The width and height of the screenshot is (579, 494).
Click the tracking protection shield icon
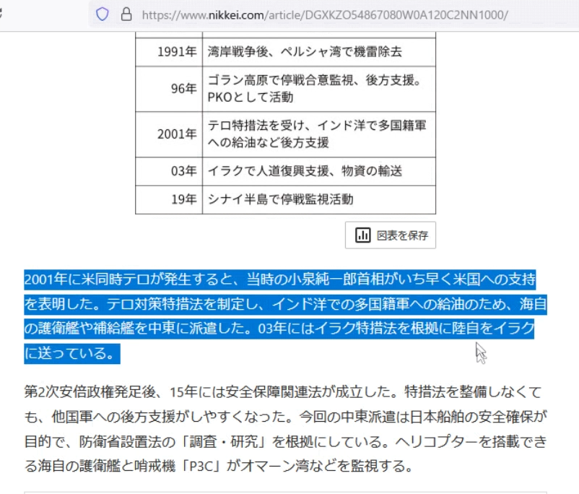(103, 14)
